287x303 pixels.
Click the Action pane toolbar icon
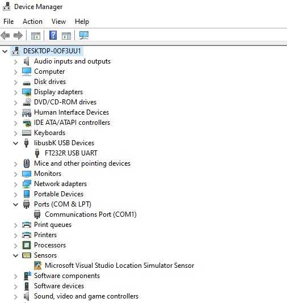click(66, 36)
